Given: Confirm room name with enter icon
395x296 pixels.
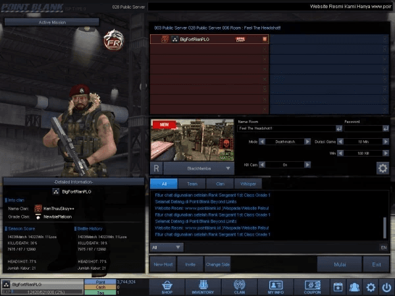Looking at the screenshot, I should pos(339,129).
